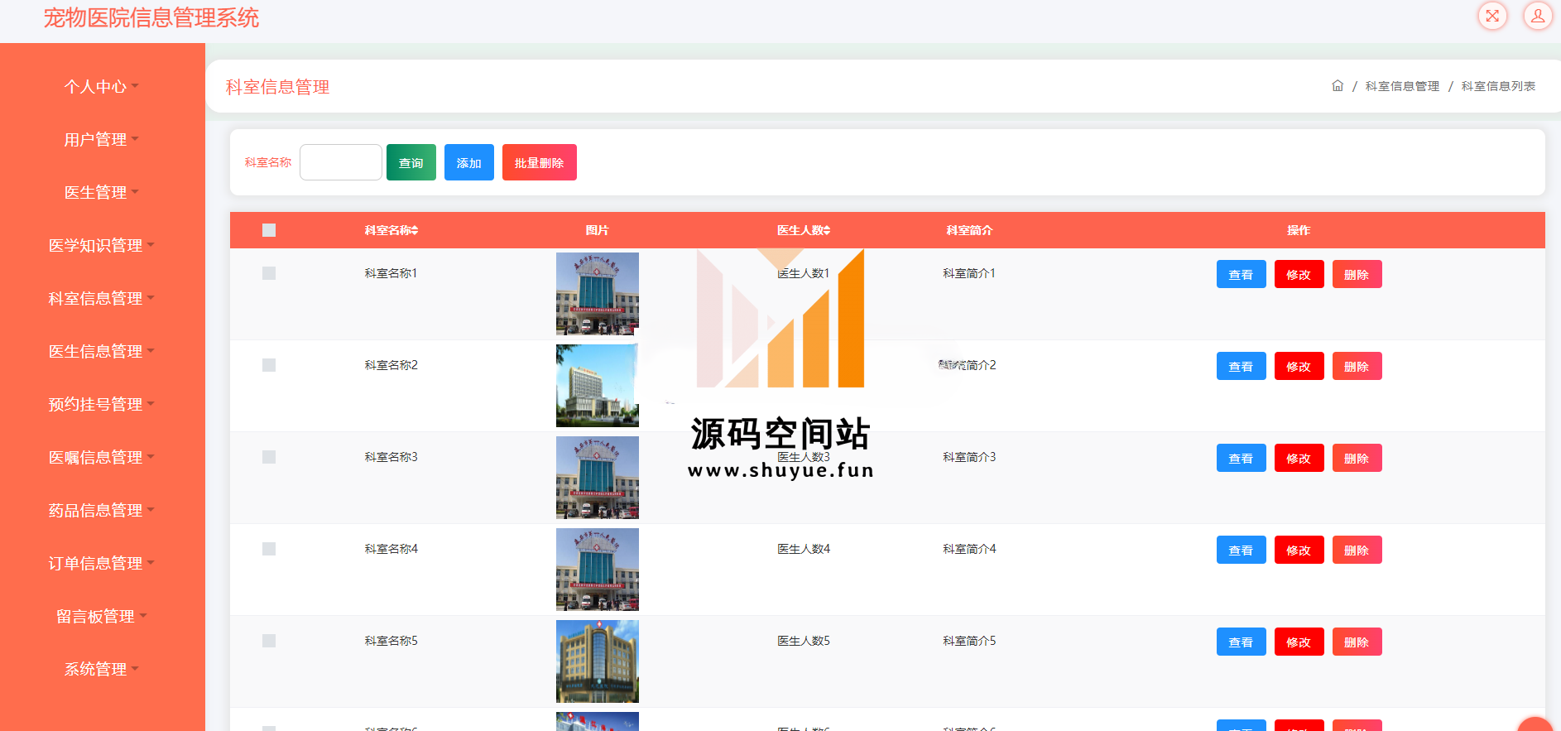Click the 宠物医院信息管理系统 title
The width and height of the screenshot is (1561, 731).
151,17
